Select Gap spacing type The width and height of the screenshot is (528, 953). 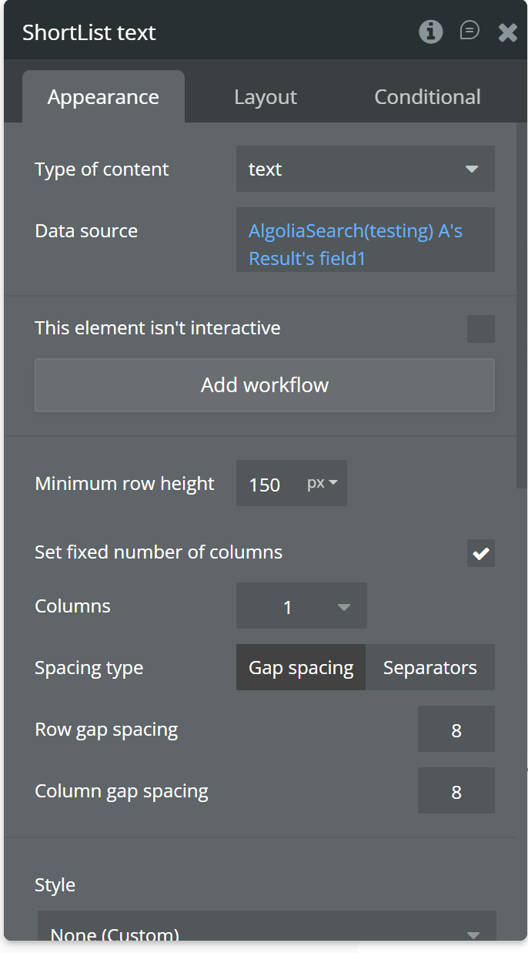point(301,668)
